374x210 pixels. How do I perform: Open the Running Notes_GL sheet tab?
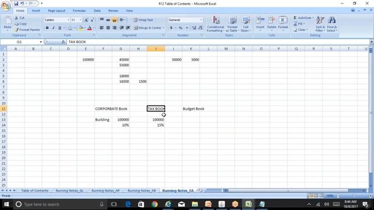pyautogui.click(x=70, y=191)
